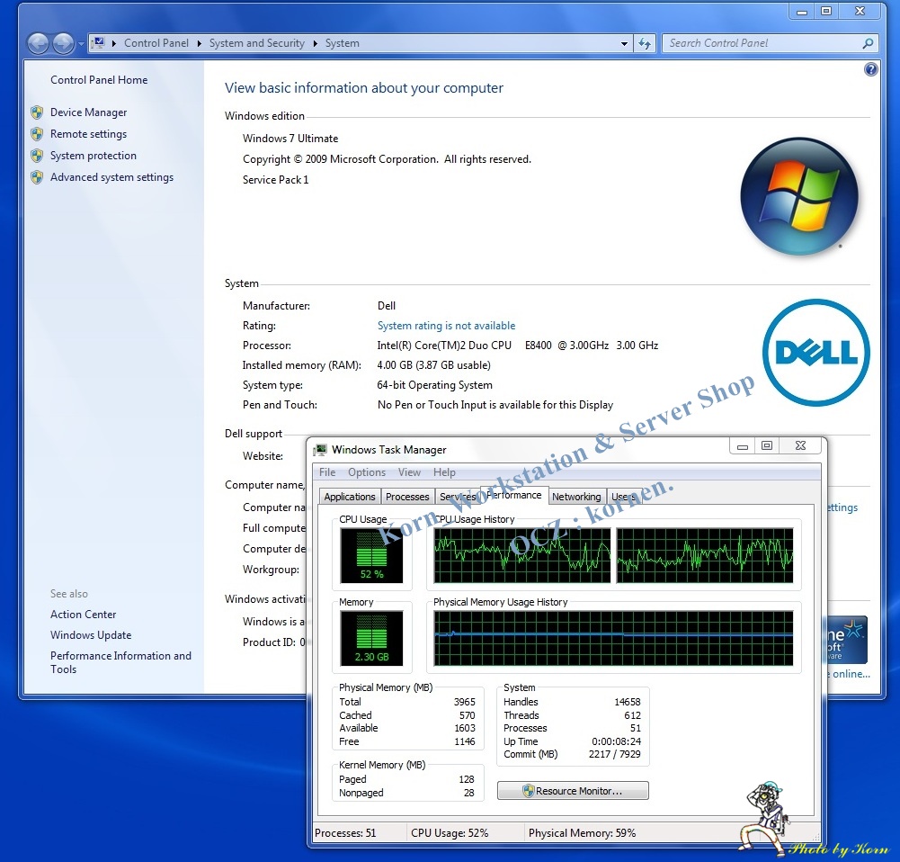Viewport: 900px width, 862px height.
Task: Click the Windows 7 logo orb
Action: coord(799,196)
